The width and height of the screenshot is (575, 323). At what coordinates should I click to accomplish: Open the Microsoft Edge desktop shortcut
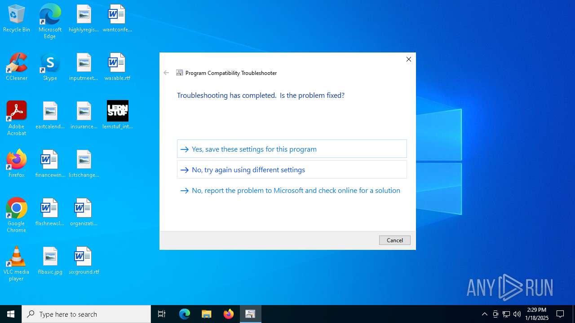click(x=50, y=21)
